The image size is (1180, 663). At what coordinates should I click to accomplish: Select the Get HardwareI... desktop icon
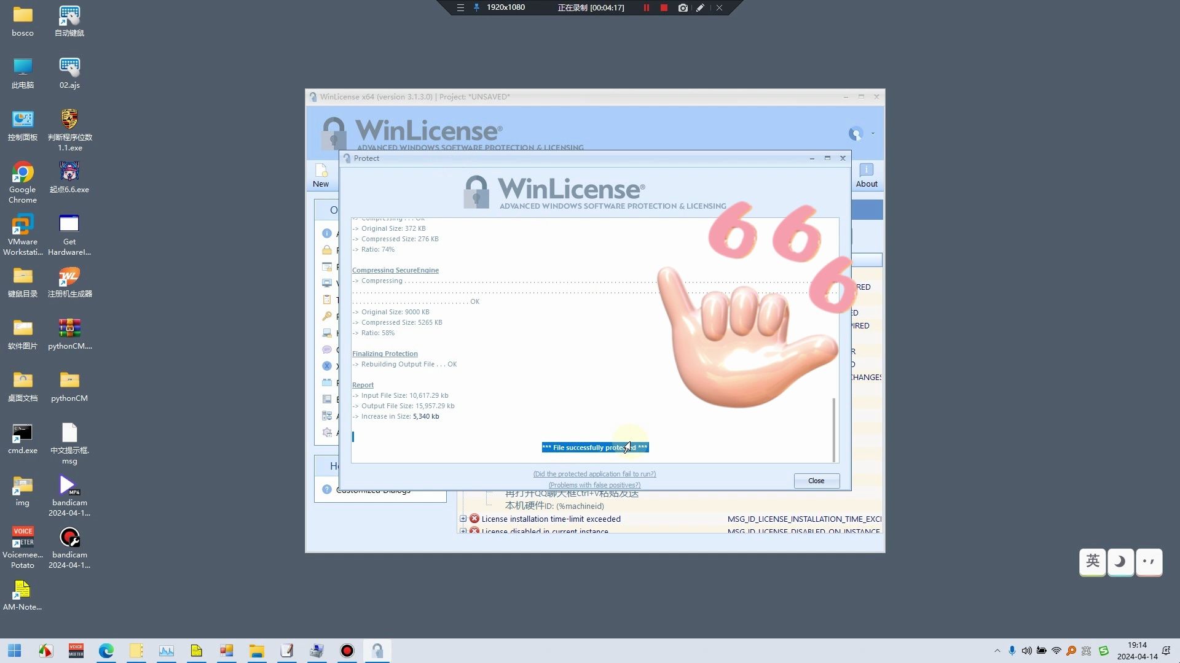69,234
